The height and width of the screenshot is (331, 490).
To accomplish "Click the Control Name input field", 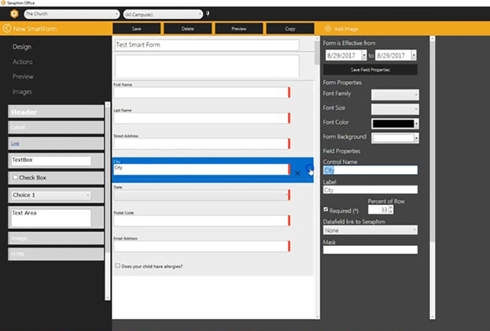I will click(370, 170).
